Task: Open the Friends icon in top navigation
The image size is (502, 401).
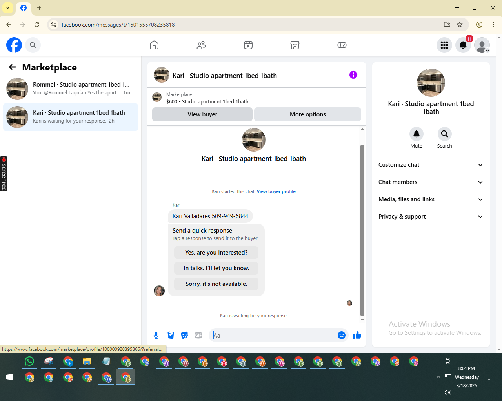Action: (x=201, y=45)
